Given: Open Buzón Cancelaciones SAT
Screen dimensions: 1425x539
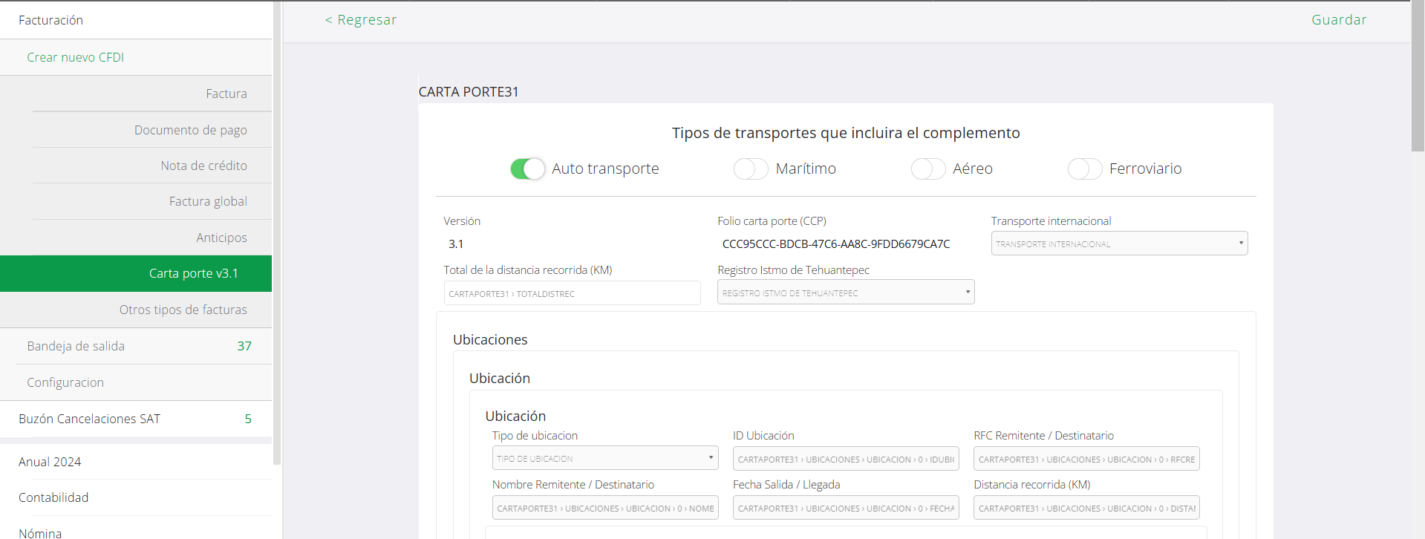Looking at the screenshot, I should [89, 419].
